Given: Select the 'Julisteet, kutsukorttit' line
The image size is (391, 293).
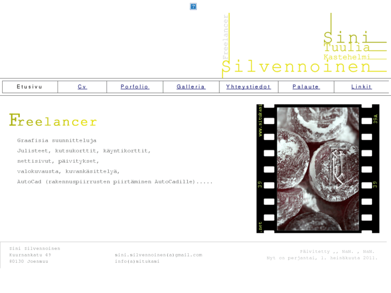Looking at the screenshot, I should (84, 151).
